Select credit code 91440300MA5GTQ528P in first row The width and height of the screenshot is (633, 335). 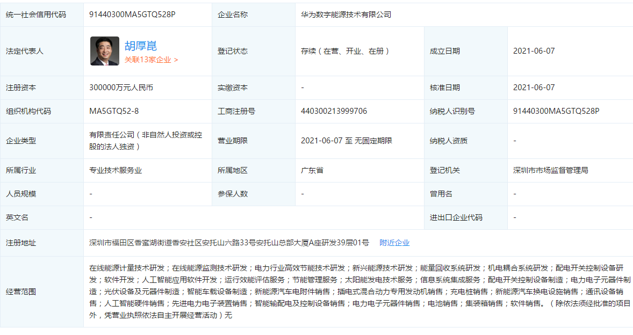point(132,14)
